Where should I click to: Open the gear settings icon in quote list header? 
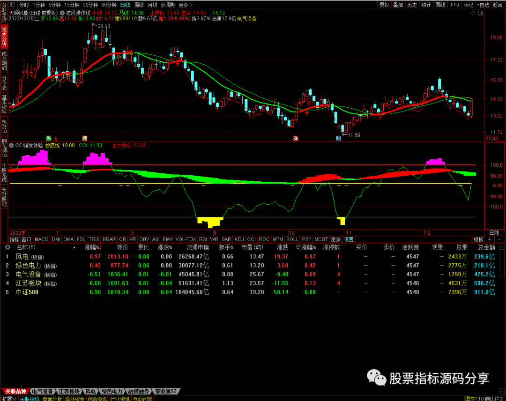pos(7,247)
